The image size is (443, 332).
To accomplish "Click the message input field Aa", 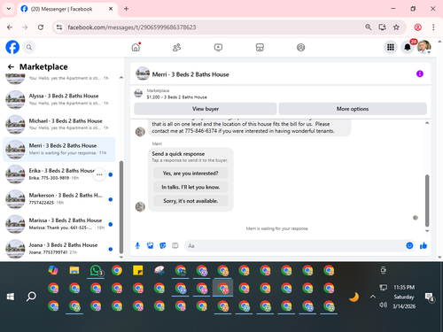I will coord(295,246).
